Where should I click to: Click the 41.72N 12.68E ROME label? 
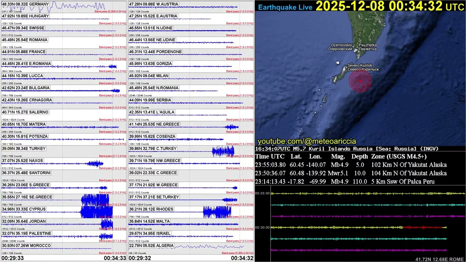tap(440, 259)
